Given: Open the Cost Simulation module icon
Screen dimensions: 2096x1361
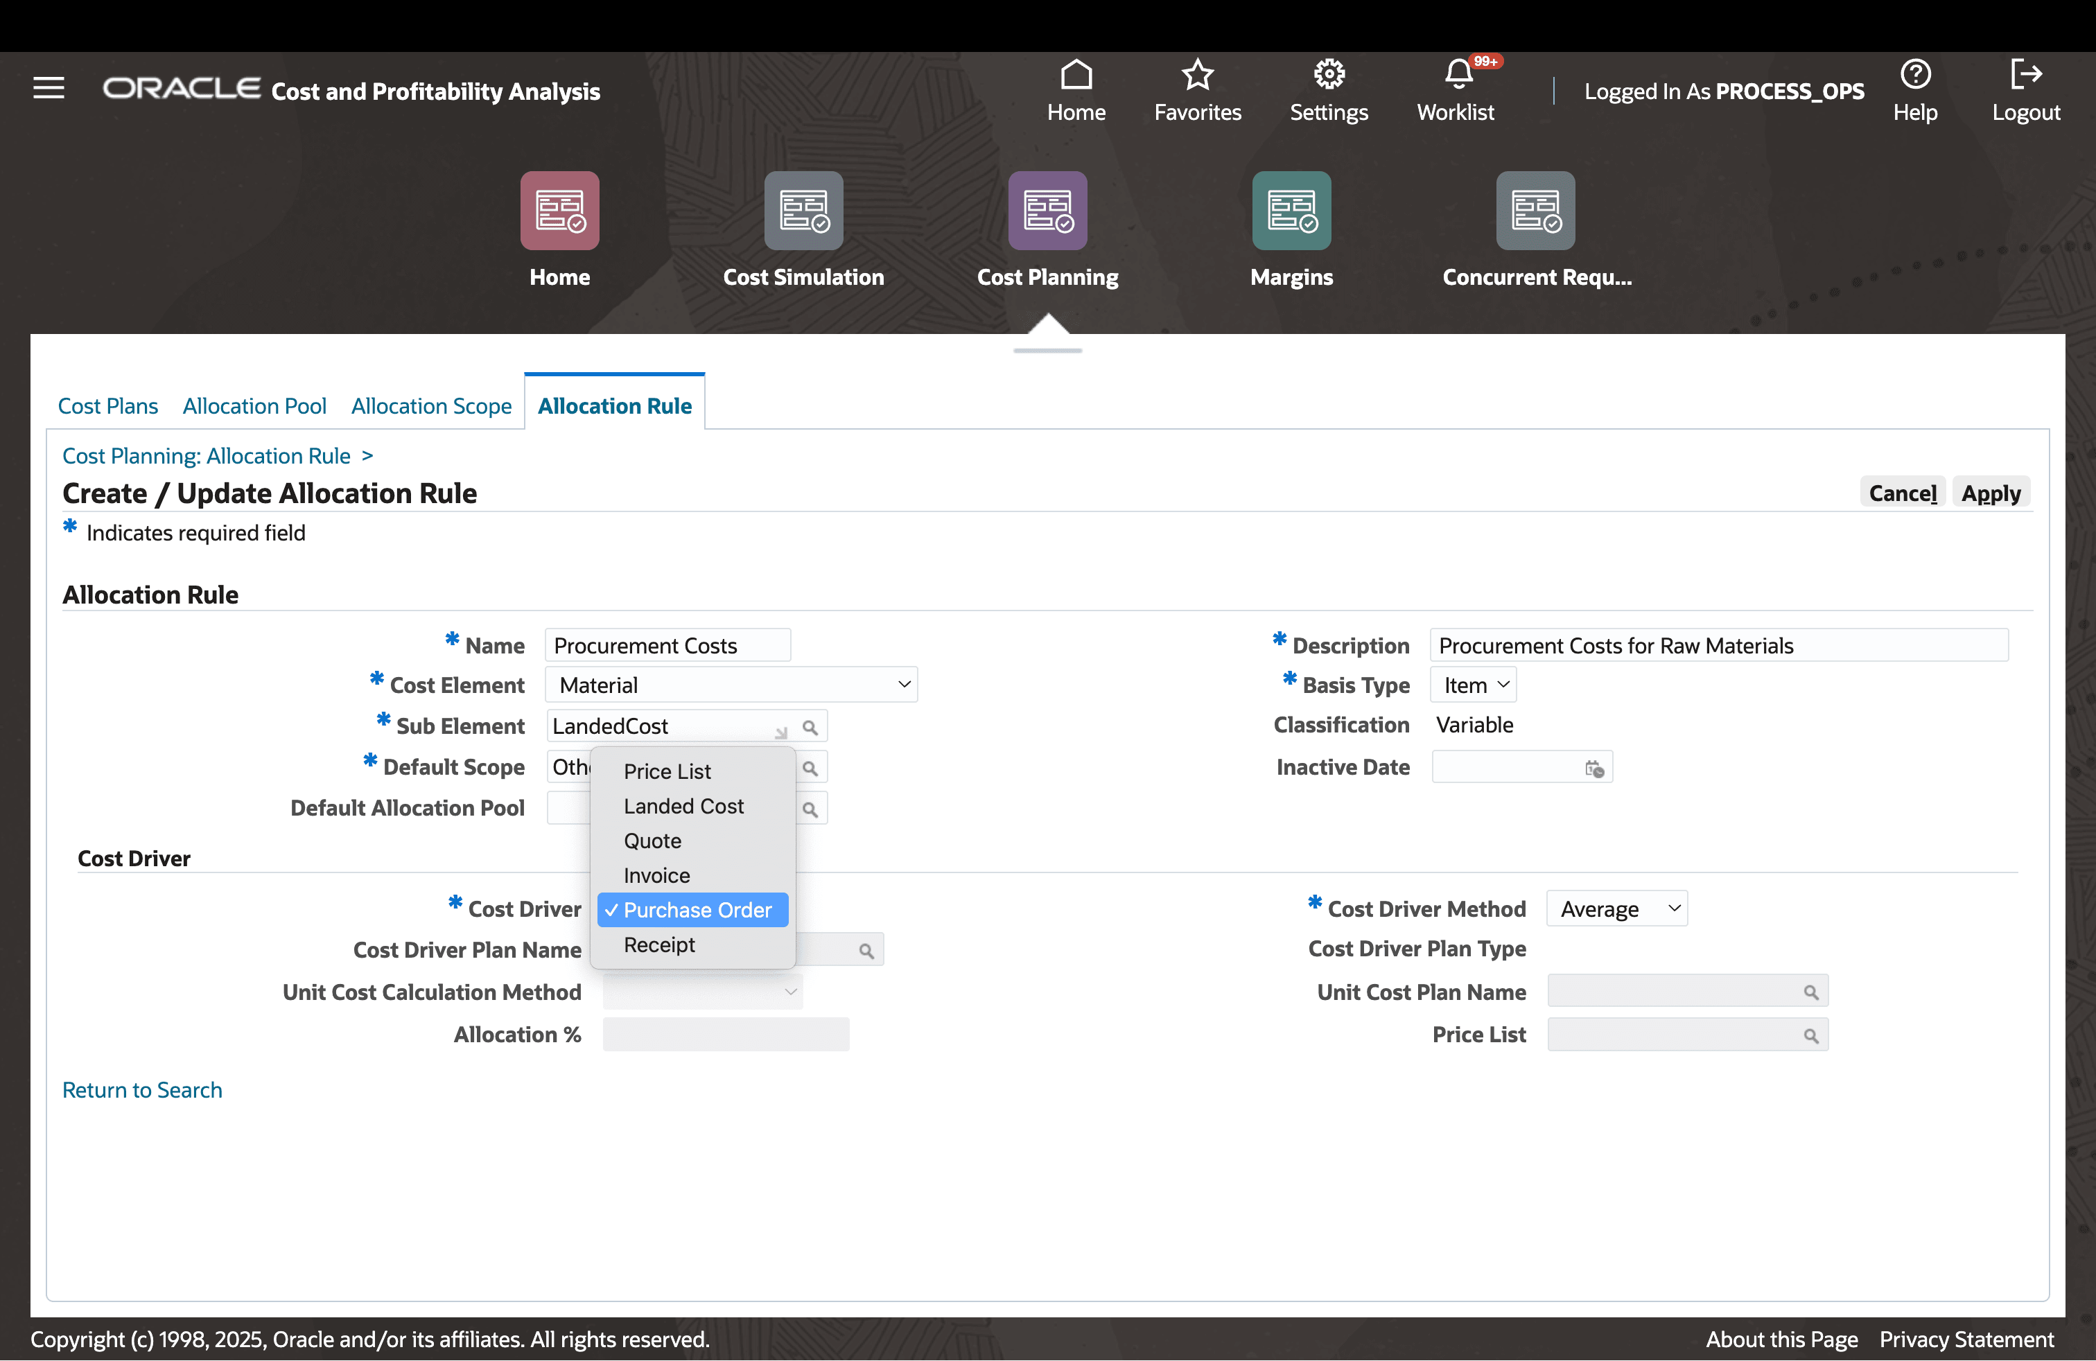Looking at the screenshot, I should pos(803,211).
